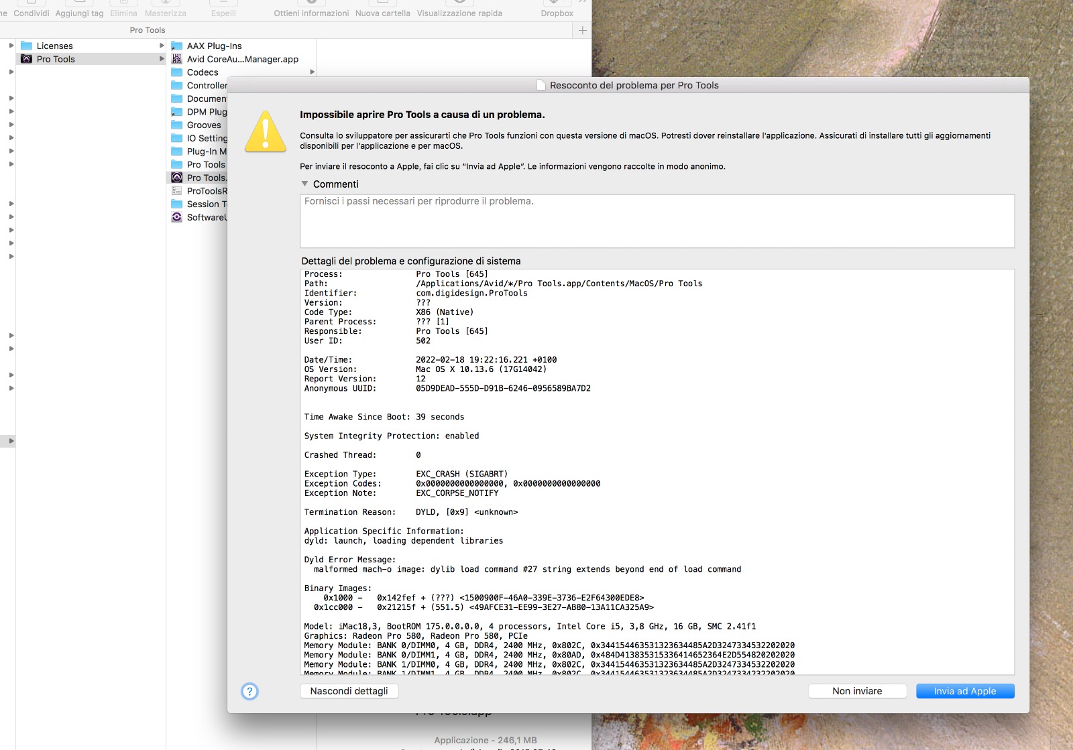This screenshot has height=750, width=1073.
Task: Click the Session T folder icon
Action: coord(177,204)
